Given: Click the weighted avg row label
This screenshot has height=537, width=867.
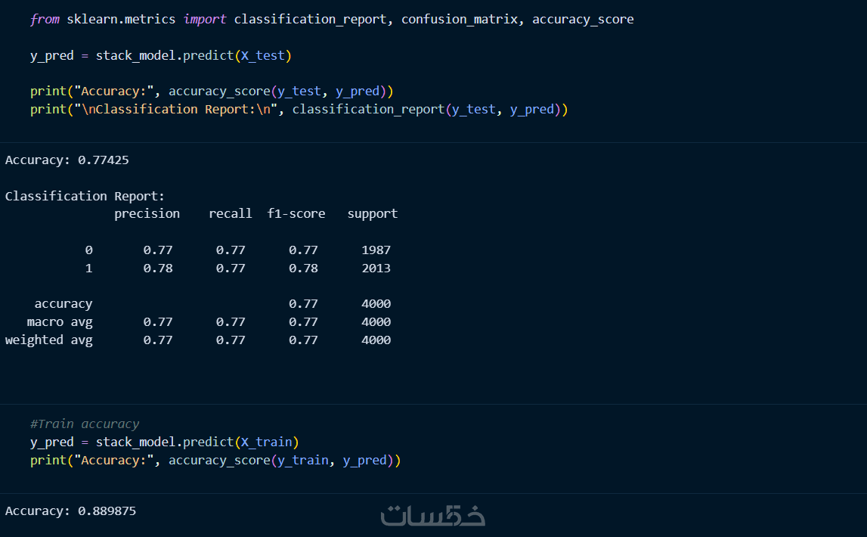Looking at the screenshot, I should [49, 340].
